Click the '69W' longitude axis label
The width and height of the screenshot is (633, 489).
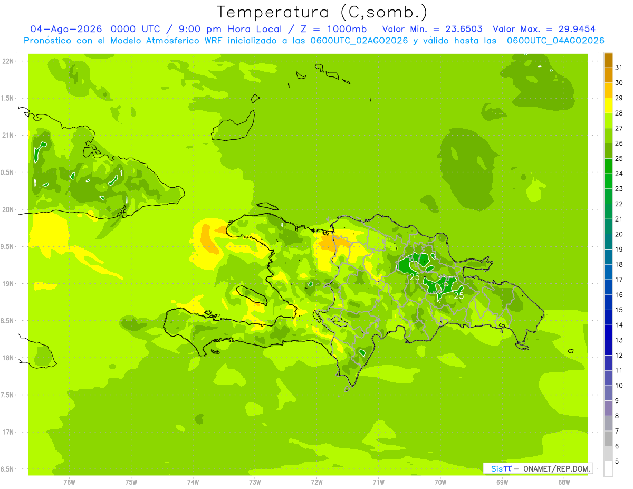pos(502,482)
